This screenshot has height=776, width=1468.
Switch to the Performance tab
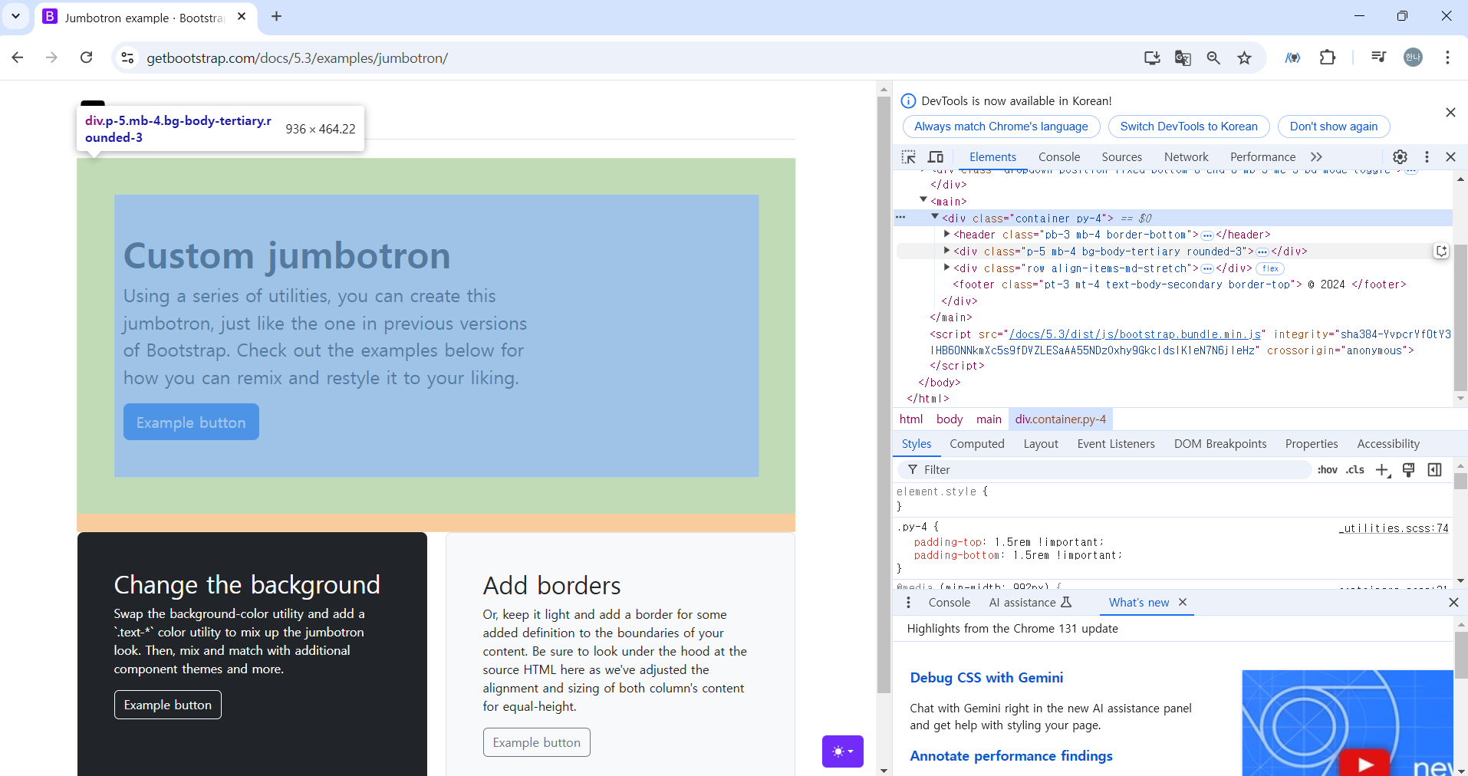coord(1262,157)
